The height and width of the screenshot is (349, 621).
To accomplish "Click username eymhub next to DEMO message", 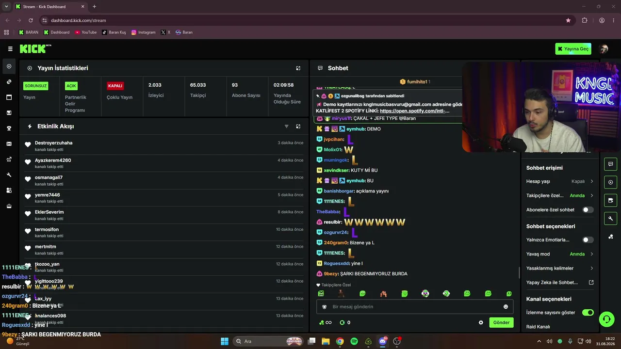I will coord(356,129).
